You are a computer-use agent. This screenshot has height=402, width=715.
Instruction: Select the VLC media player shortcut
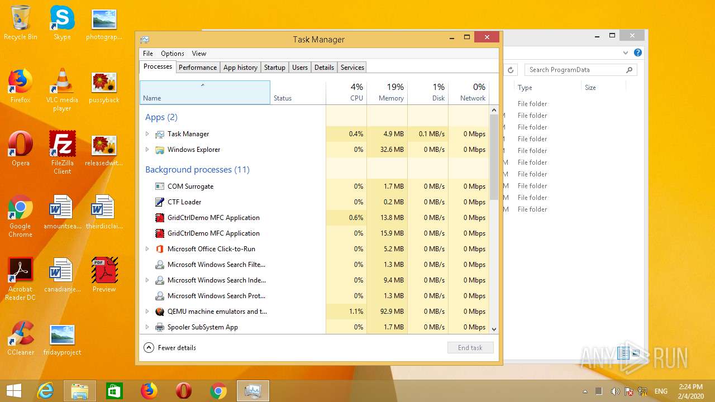click(62, 89)
